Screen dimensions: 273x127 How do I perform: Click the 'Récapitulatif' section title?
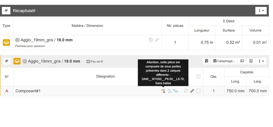coord(24,11)
